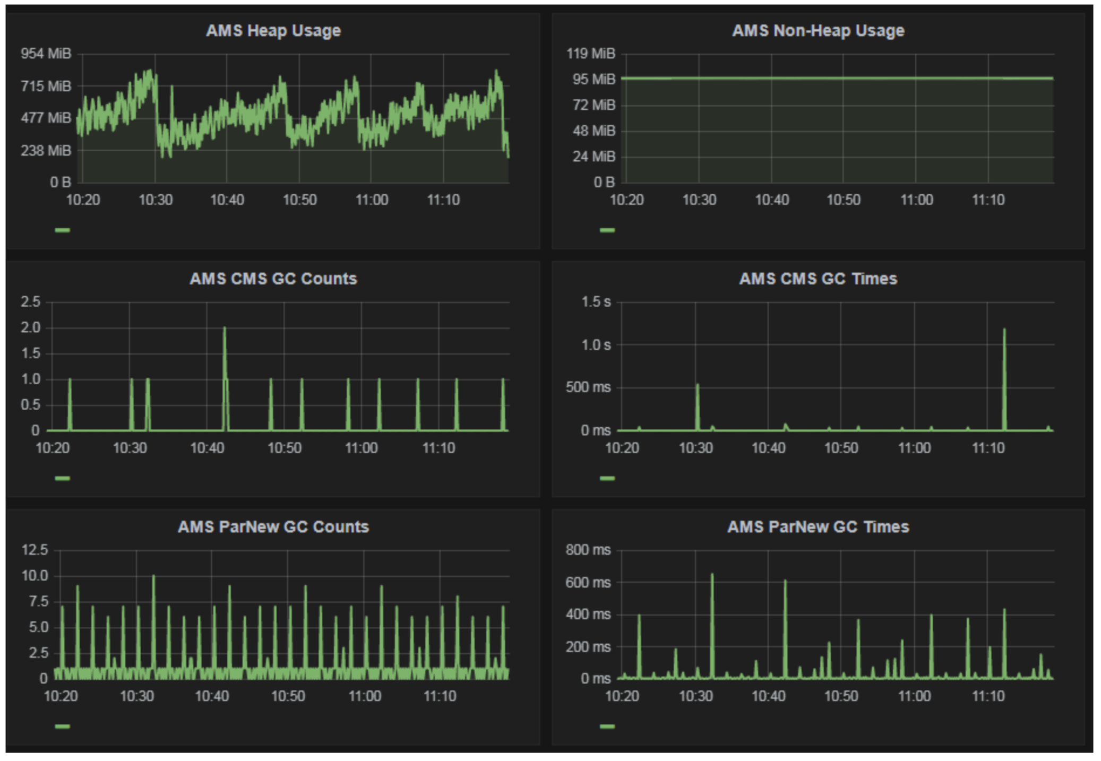Open the AMS CMS GC Times title menu
Screen dimensions: 1101x761
818,279
